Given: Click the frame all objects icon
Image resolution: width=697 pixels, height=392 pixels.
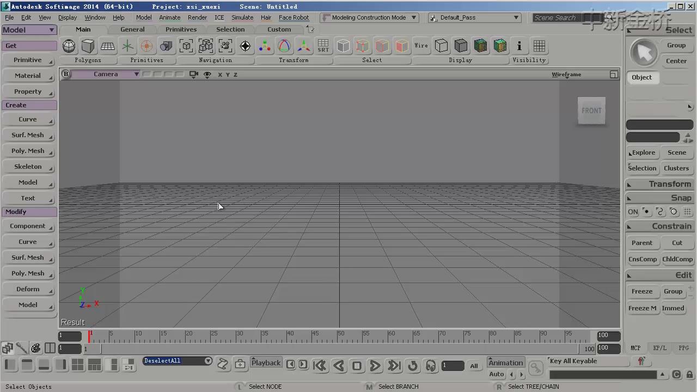Looking at the screenshot, I should (x=206, y=46).
